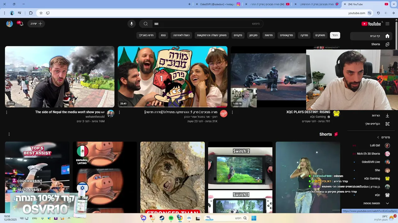Open the TOP 5 BEST ASSIST Short
The image size is (398, 223).
(x=37, y=177)
